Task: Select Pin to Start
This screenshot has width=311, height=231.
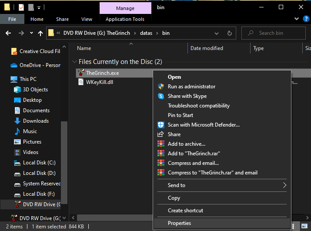Action: click(x=222, y=115)
